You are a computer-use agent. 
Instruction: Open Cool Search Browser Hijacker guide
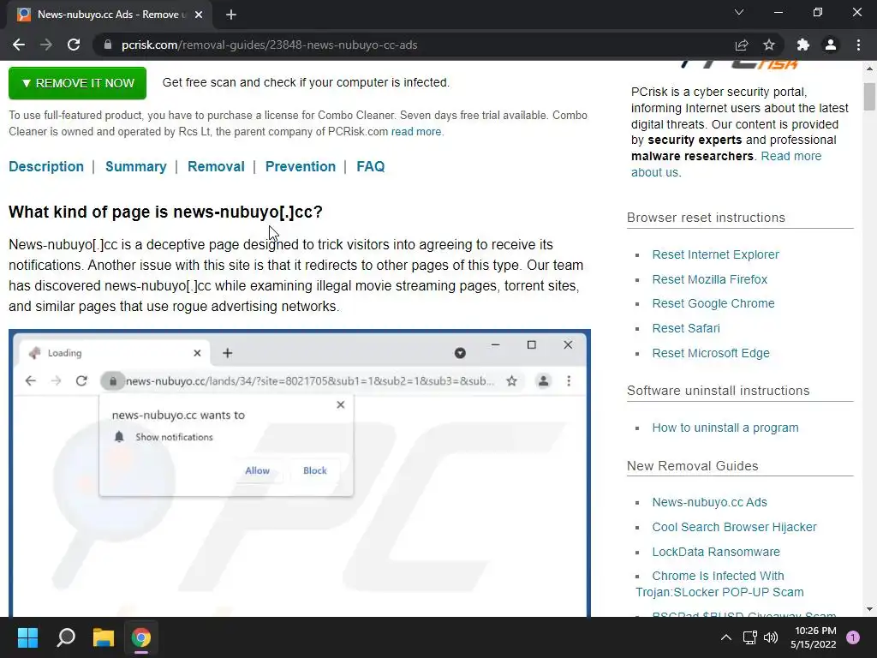point(734,527)
